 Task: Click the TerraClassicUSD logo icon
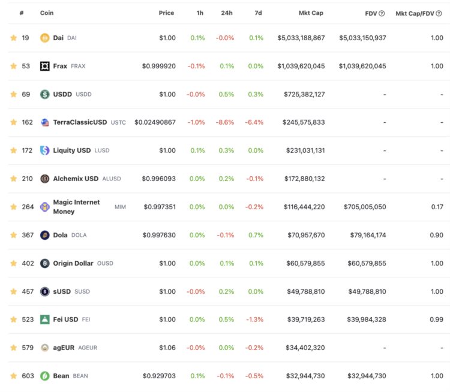44,122
